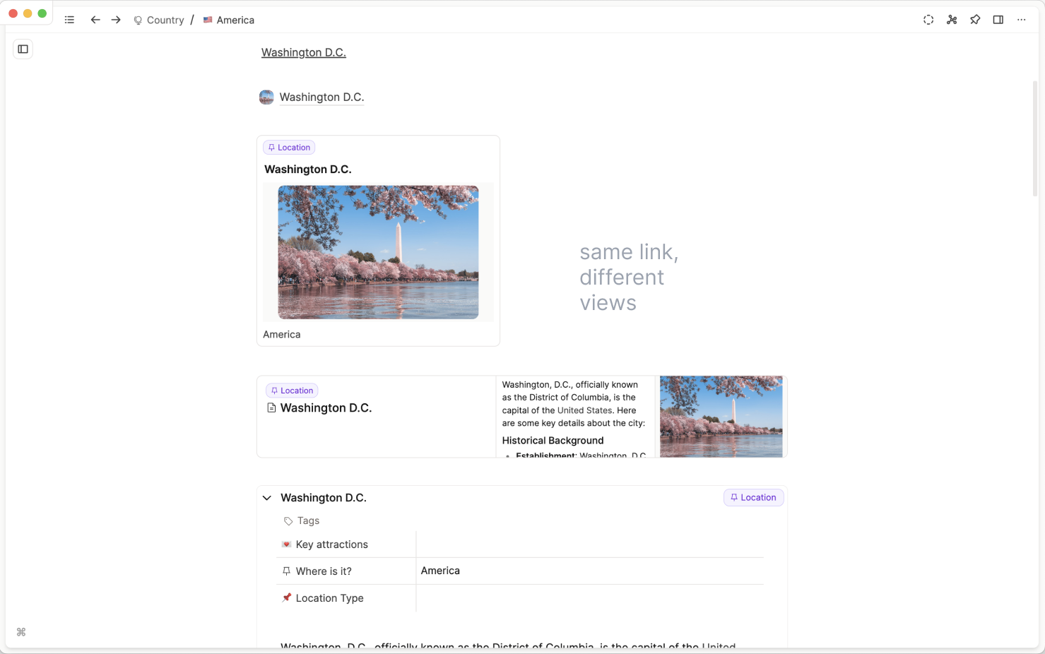Click the Location tag in the preview row

tap(292, 391)
